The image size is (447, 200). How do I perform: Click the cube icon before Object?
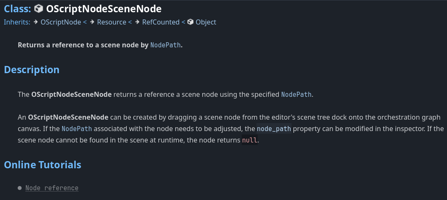(x=191, y=22)
